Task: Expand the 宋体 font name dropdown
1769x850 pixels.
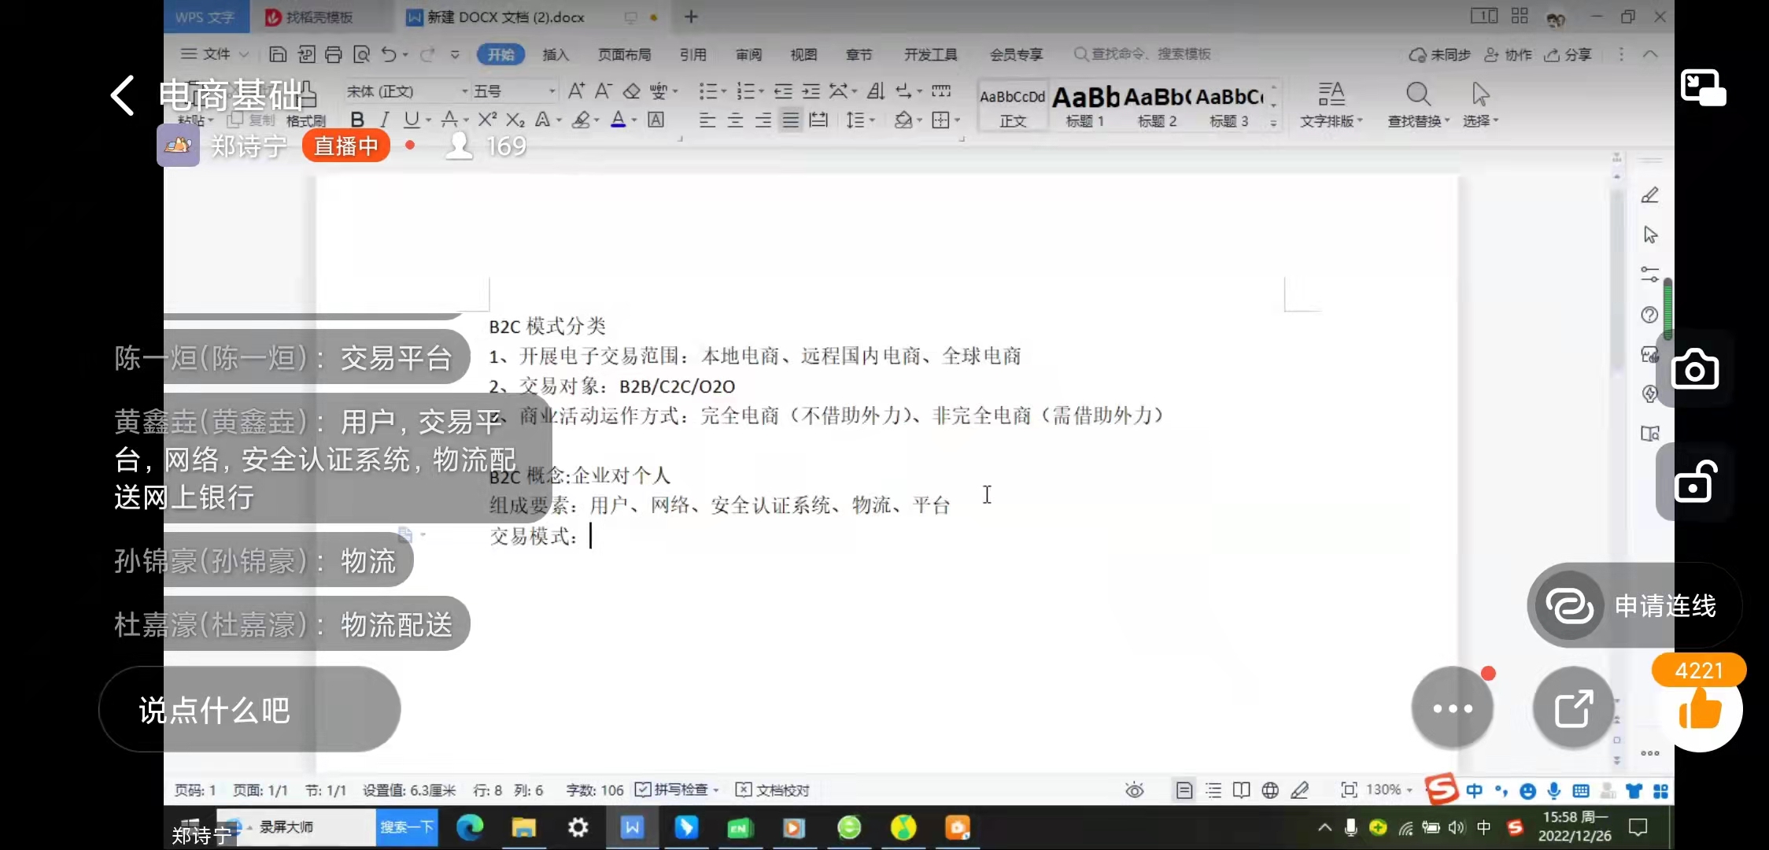Action: [x=464, y=91]
